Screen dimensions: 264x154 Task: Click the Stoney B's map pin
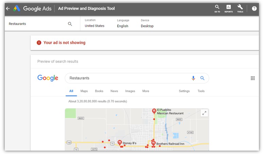pyautogui.click(x=120, y=142)
